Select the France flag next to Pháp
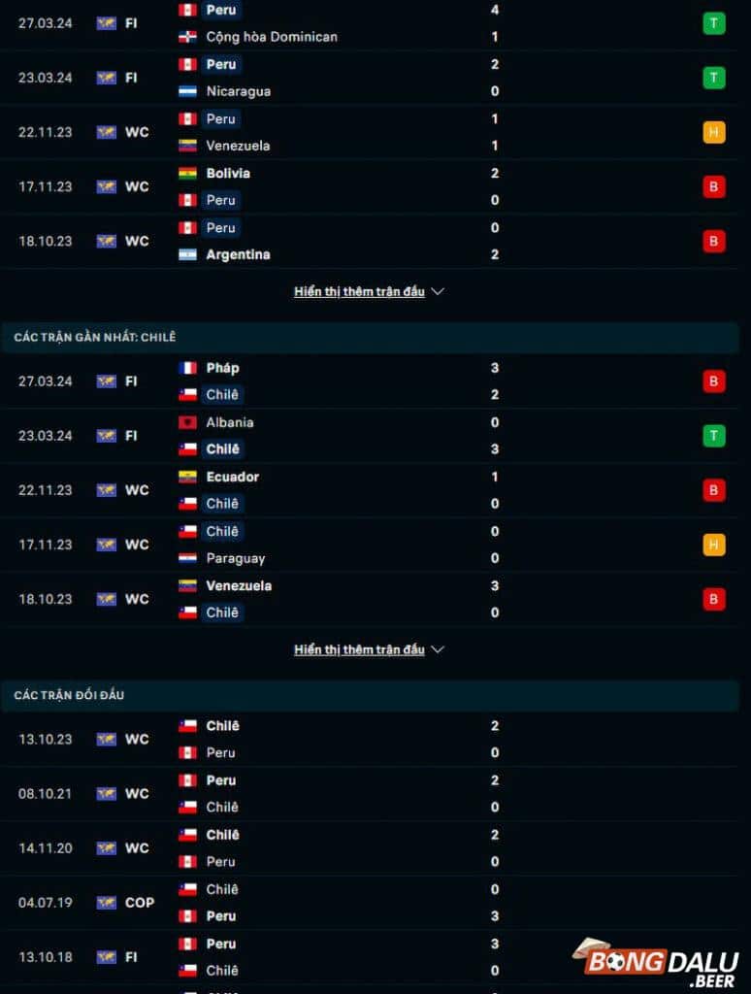The width and height of the screenshot is (751, 994). coord(187,368)
